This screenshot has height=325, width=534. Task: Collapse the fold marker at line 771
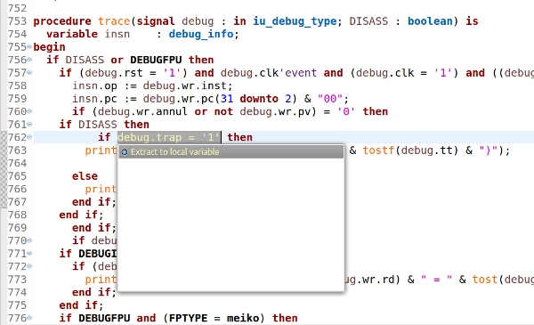point(29,254)
